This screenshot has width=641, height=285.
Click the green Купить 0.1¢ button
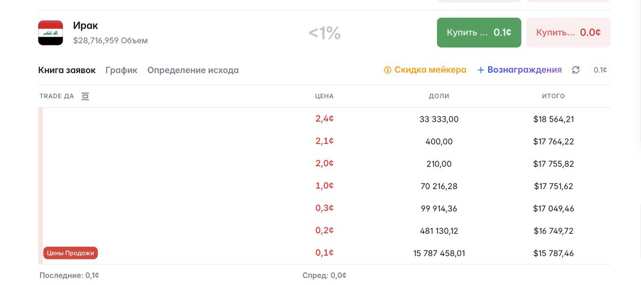tap(479, 33)
